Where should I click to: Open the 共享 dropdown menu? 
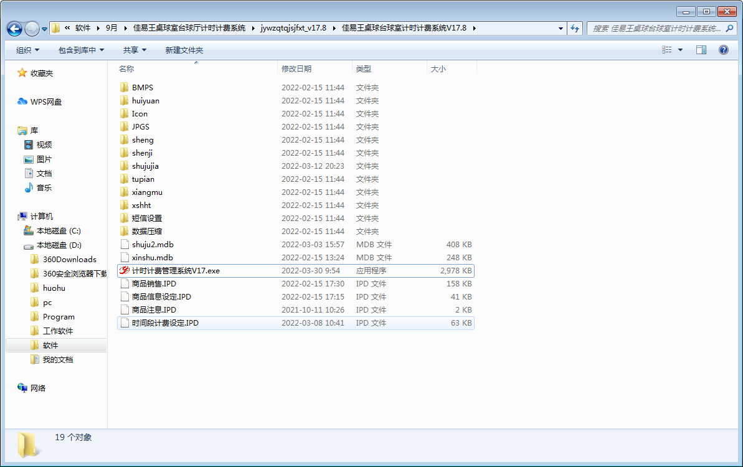point(135,50)
